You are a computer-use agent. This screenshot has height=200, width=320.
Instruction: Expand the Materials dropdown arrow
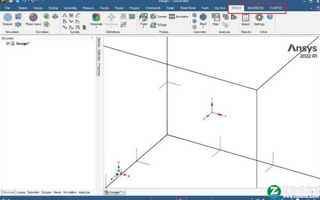coord(96,27)
